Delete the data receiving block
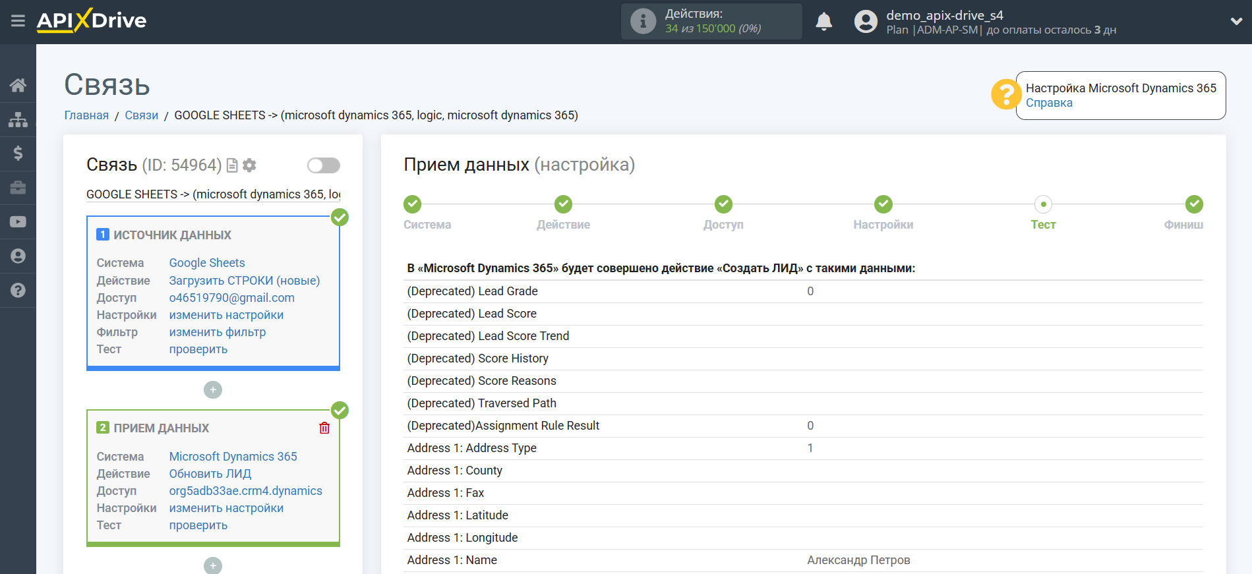 [x=324, y=428]
